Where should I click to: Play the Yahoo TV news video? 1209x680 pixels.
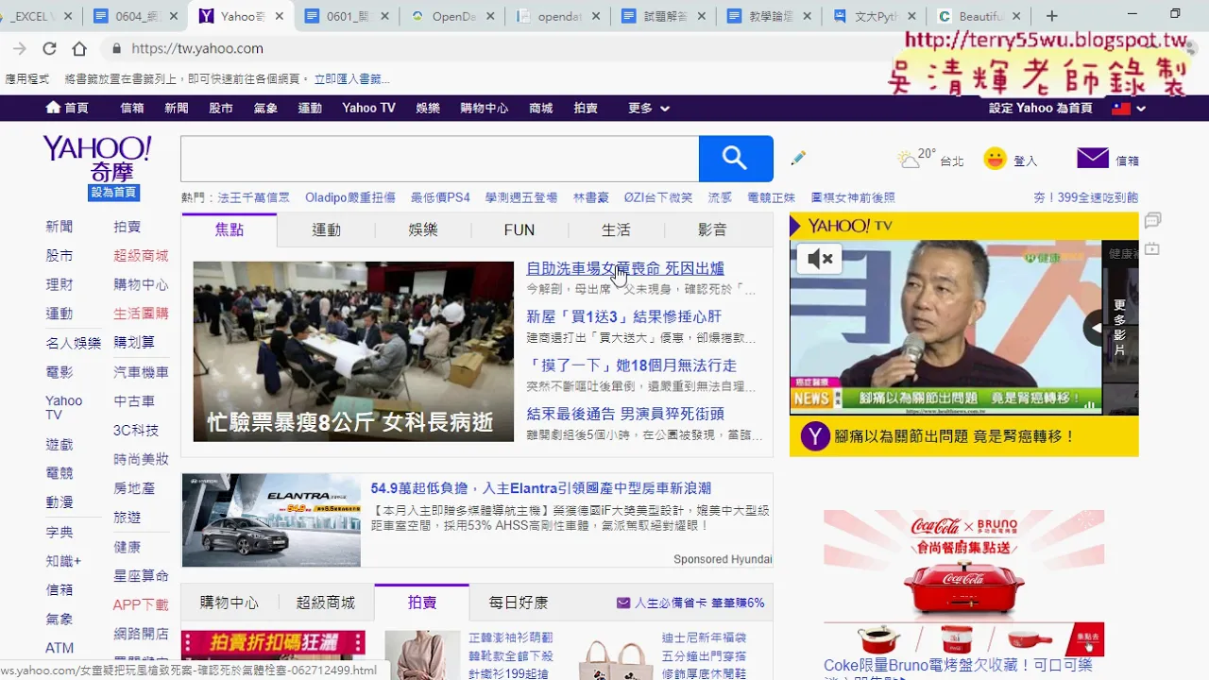pos(945,327)
